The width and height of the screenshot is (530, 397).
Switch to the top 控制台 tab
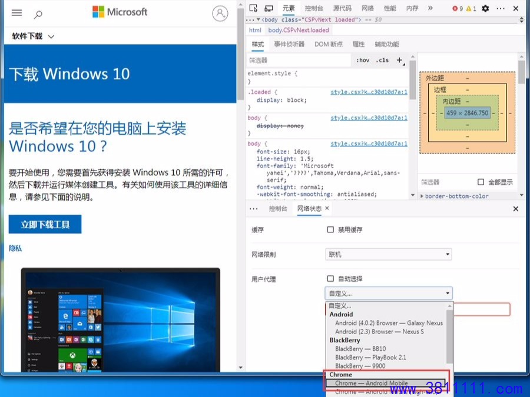[x=314, y=8]
